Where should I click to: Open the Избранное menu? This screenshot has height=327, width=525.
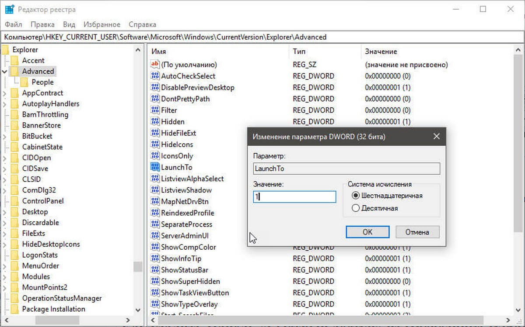pyautogui.click(x=102, y=24)
